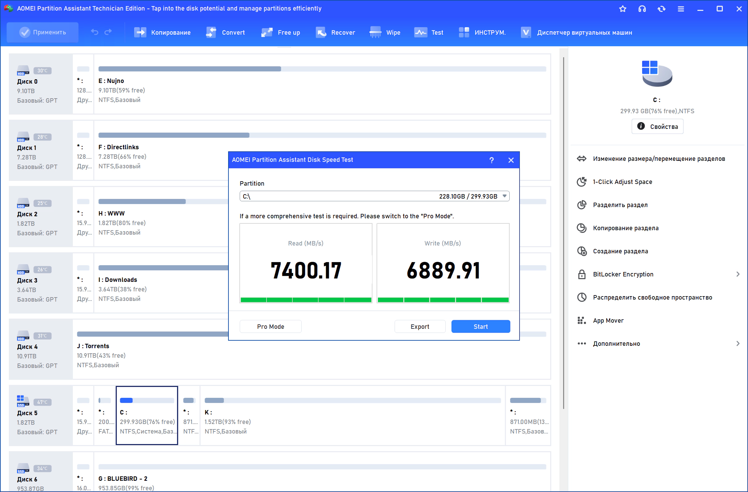This screenshot has height=492, width=748.
Task: Click the redo arrow icon
Action: point(108,32)
